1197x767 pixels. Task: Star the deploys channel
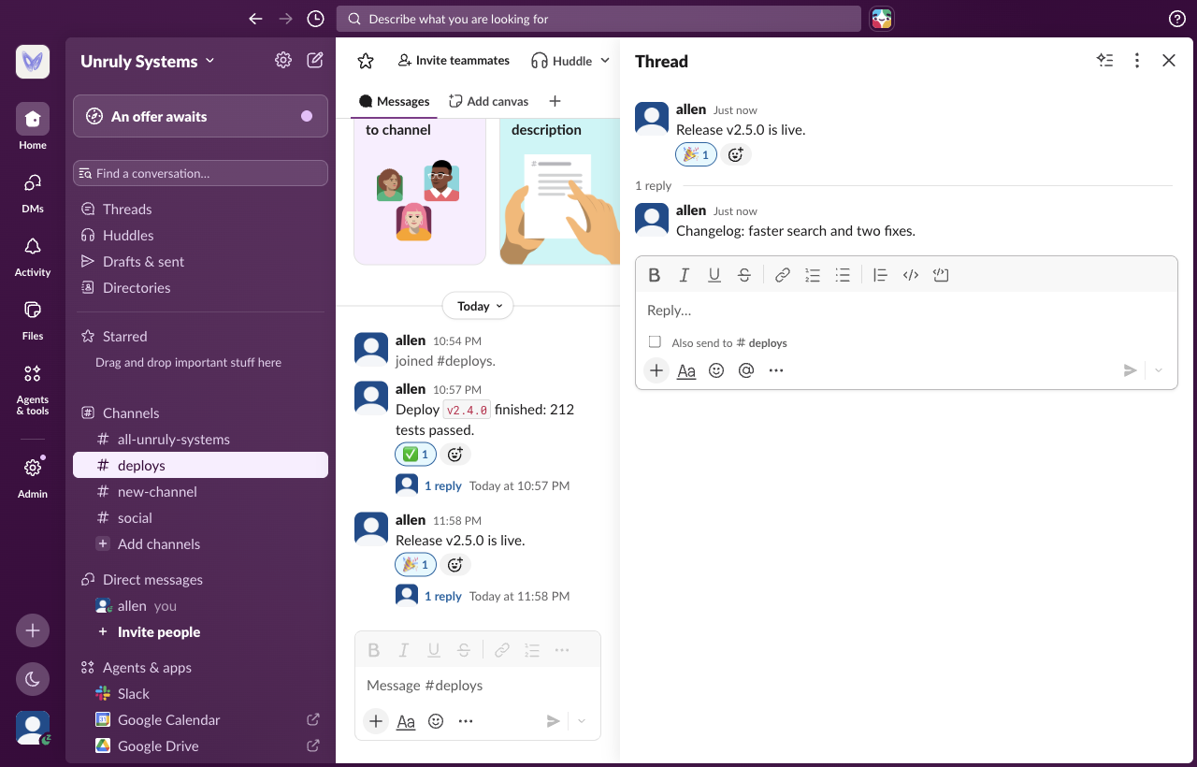pyautogui.click(x=366, y=61)
